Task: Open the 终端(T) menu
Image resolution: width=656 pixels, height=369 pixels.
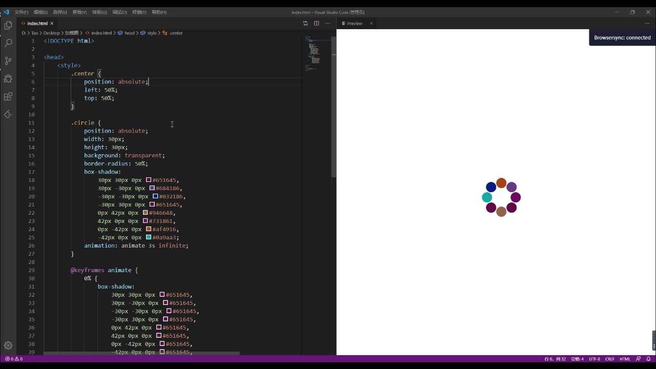Action: (139, 12)
